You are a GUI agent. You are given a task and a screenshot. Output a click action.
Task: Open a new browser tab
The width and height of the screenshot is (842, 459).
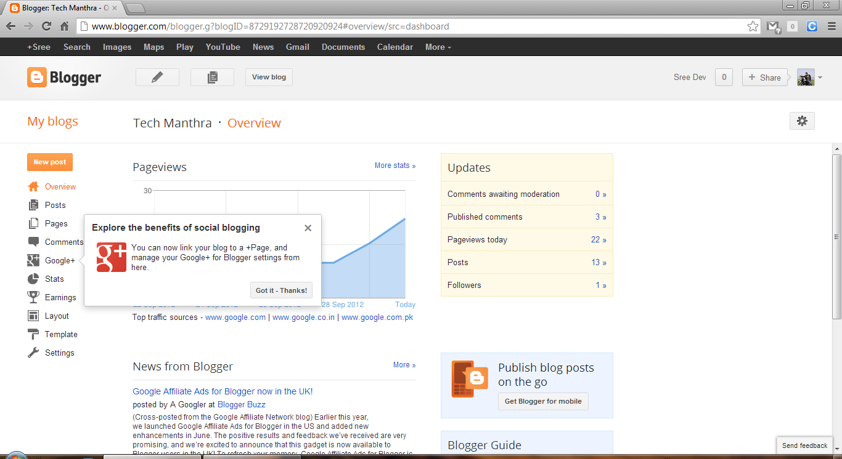coord(136,8)
